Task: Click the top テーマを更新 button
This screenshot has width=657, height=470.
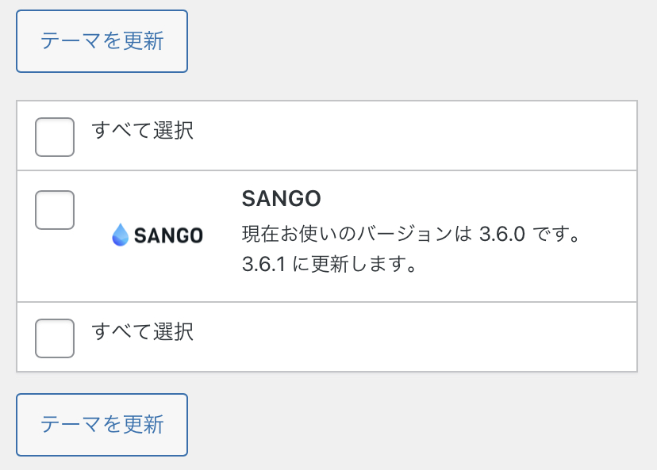Action: 102,41
